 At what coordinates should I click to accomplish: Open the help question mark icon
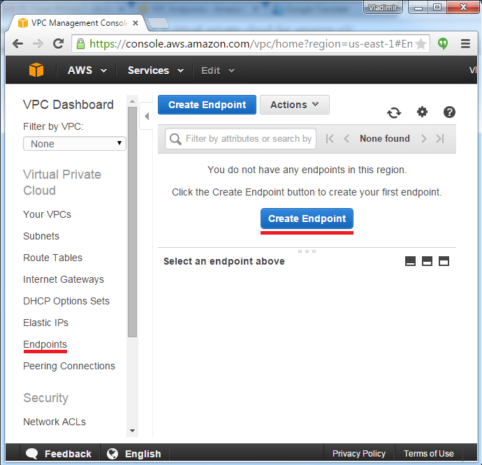tap(449, 112)
